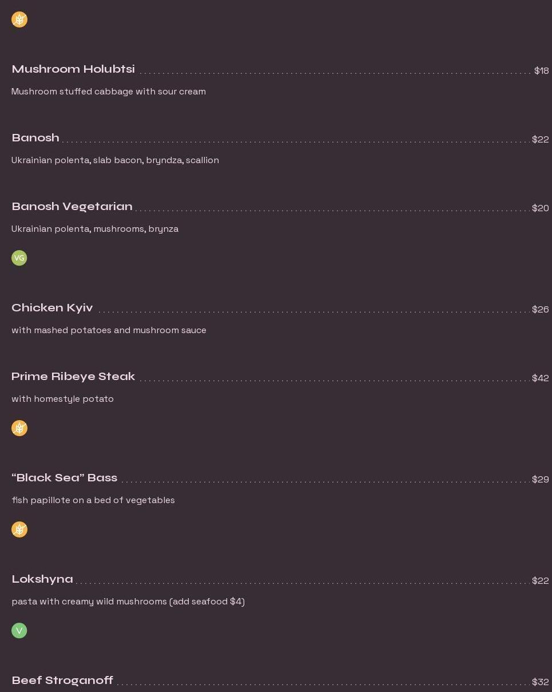552x692 pixels.
Task: Choose the Prime Ribeye Steak heading
Action: 73,377
